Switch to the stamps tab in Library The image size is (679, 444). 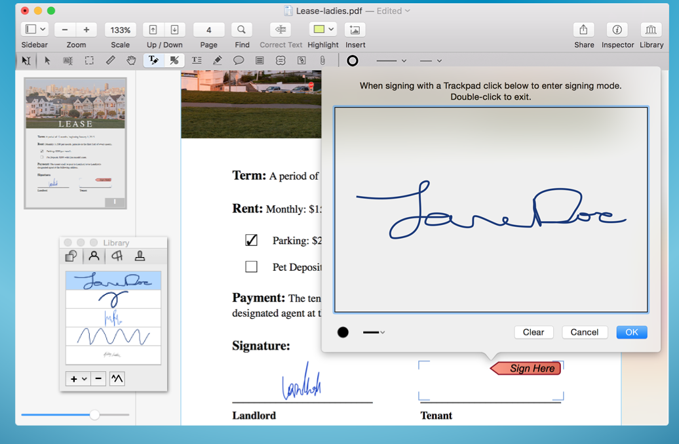pyautogui.click(x=140, y=256)
